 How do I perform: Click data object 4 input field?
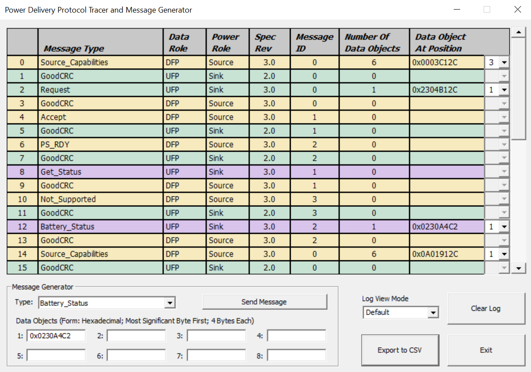296,335
